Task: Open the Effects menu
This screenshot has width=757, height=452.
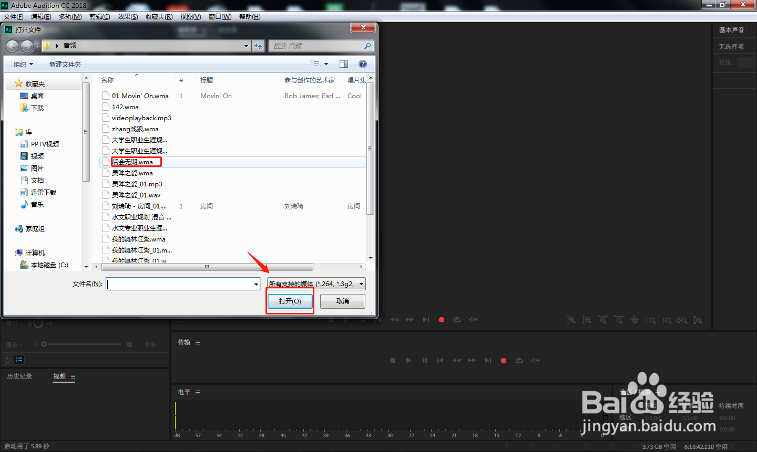Action: click(x=128, y=17)
